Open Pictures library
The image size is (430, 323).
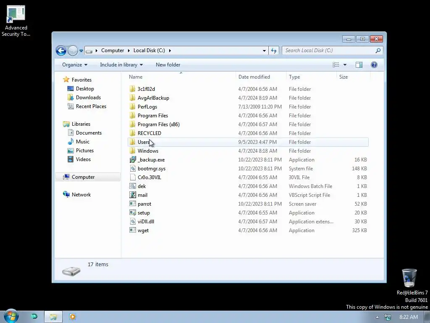click(x=84, y=151)
